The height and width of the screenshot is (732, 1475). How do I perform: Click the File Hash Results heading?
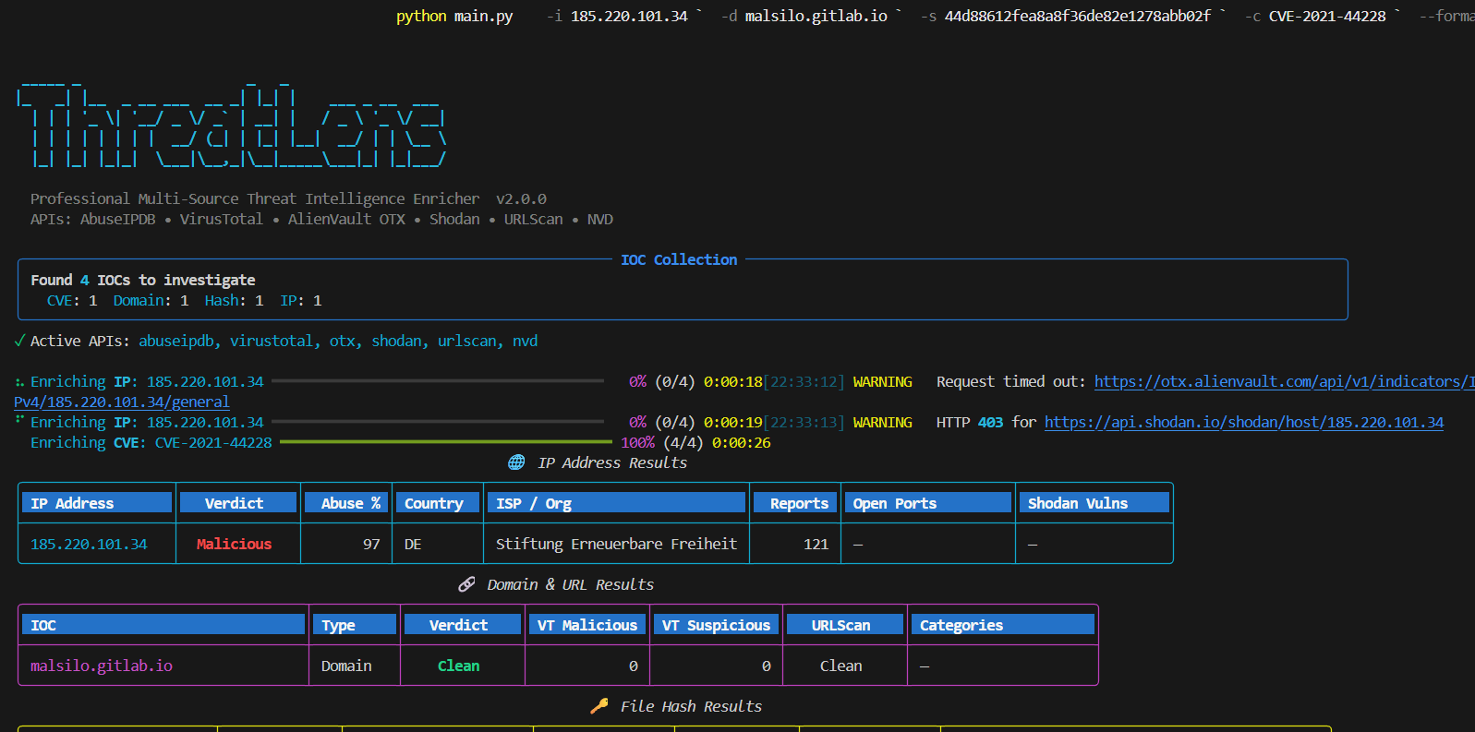coord(691,706)
